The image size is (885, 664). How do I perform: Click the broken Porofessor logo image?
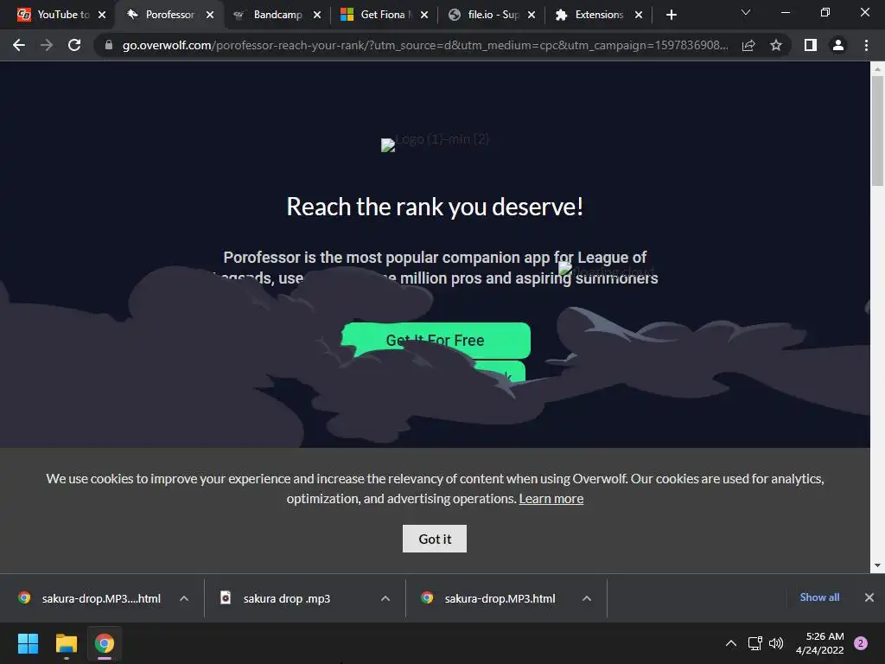pyautogui.click(x=436, y=144)
